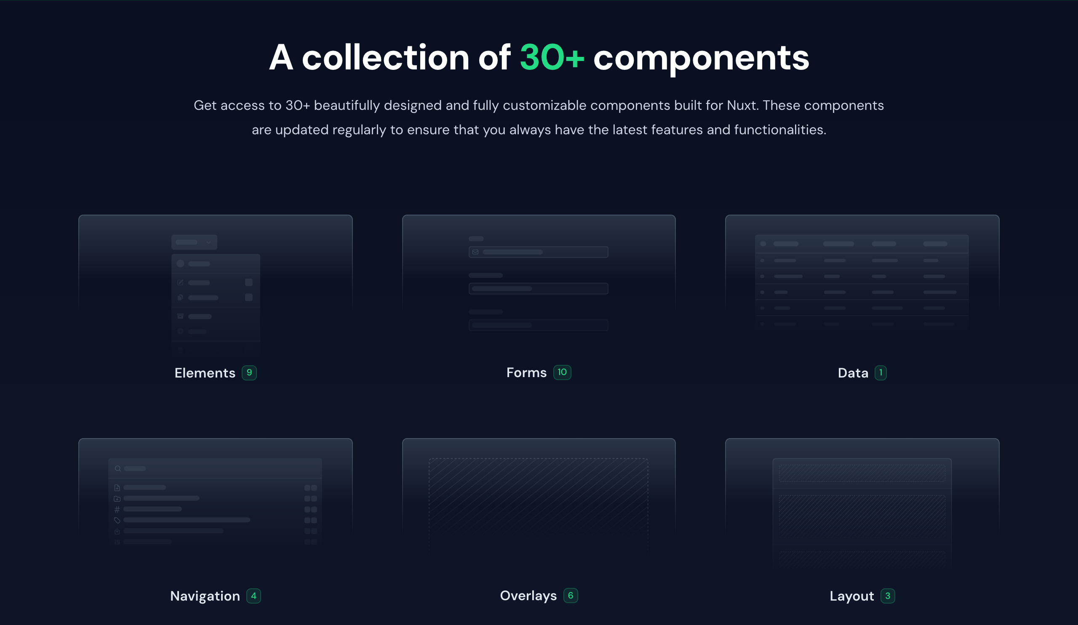Click the archive box icon in Elements preview

pyautogui.click(x=180, y=316)
